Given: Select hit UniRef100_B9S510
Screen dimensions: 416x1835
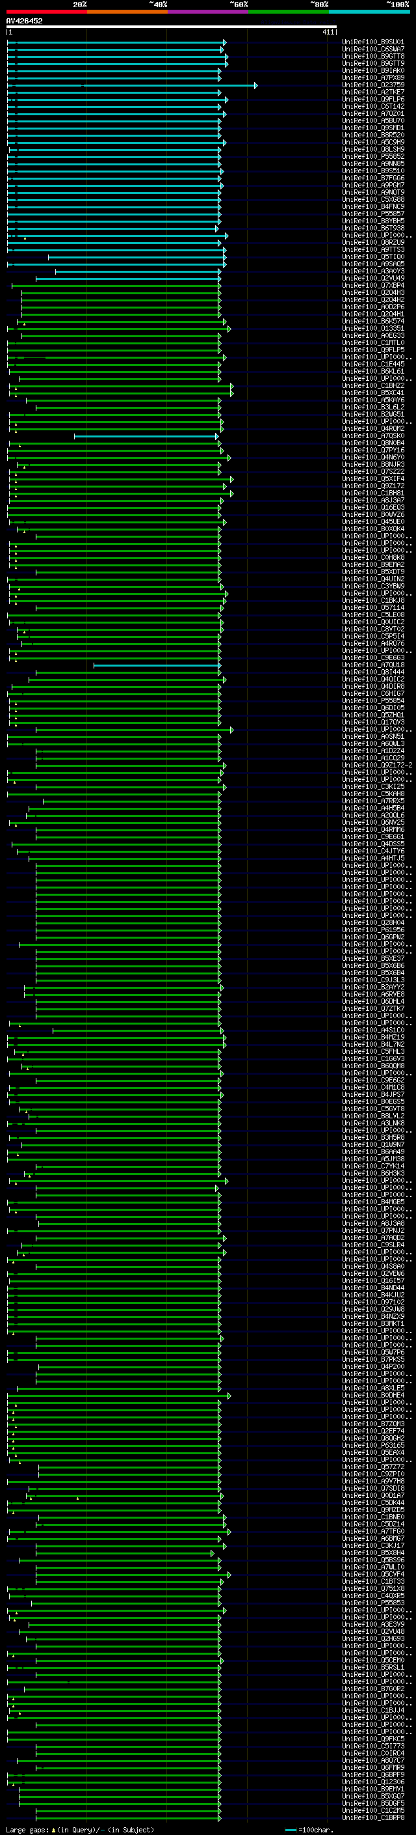Looking at the screenshot, I should point(373,171).
